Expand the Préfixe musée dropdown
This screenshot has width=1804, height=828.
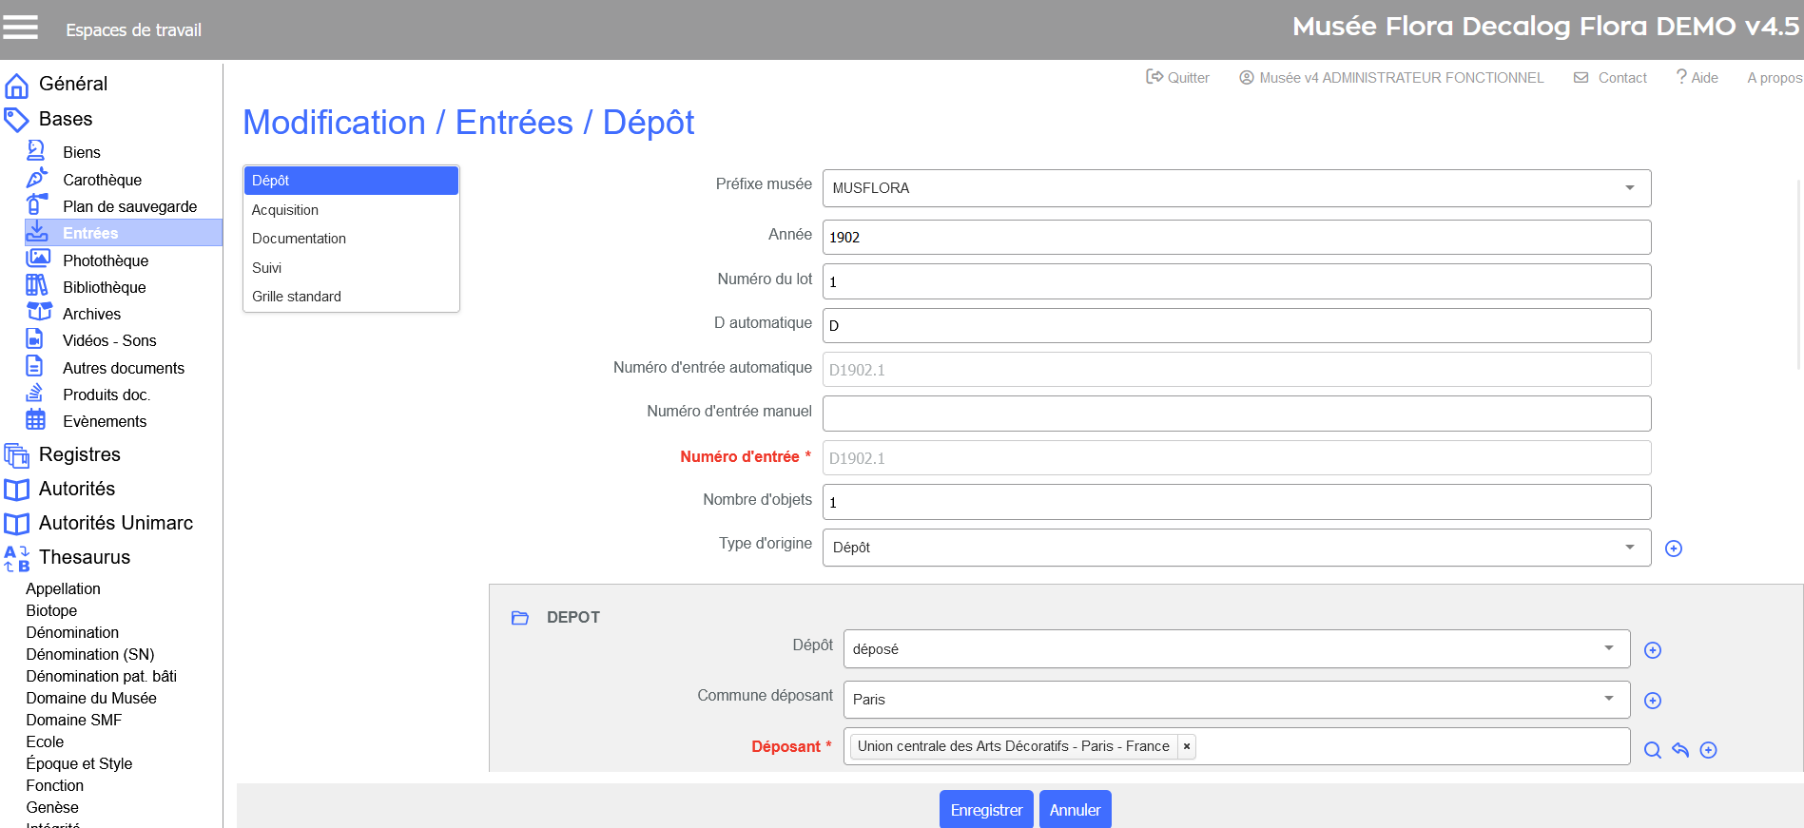click(x=1629, y=188)
